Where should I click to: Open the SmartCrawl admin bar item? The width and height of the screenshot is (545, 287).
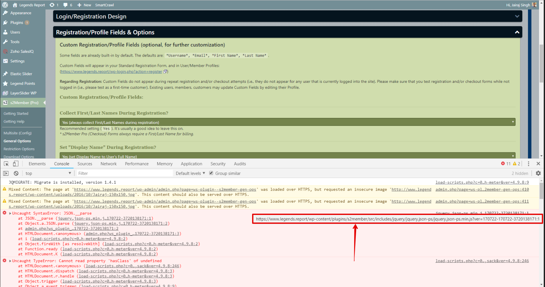[105, 5]
